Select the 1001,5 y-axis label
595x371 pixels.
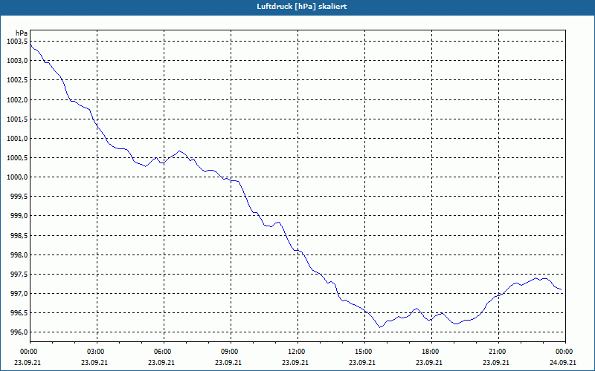(x=17, y=119)
